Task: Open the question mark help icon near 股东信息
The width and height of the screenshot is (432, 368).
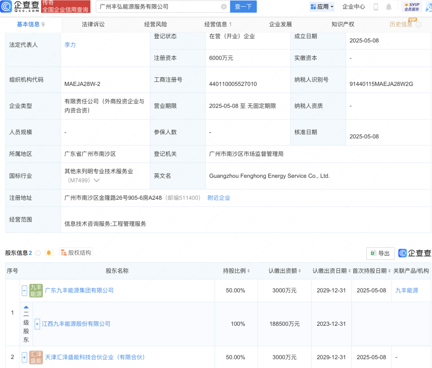Action: point(38,253)
